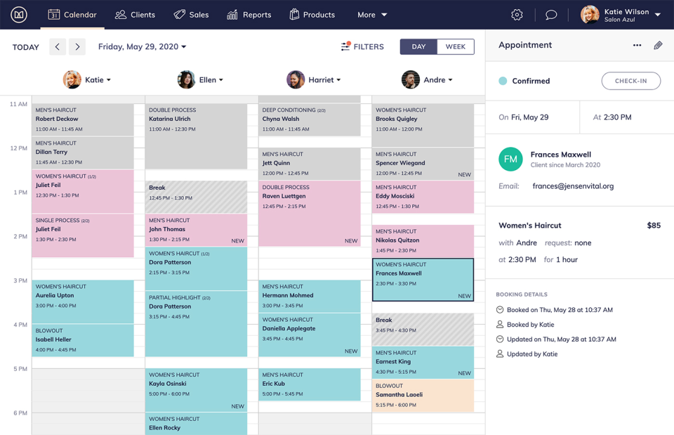Click the TODAY button
The height and width of the screenshot is (435, 674).
click(26, 47)
